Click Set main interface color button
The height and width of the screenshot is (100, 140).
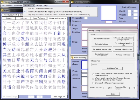point(102,39)
